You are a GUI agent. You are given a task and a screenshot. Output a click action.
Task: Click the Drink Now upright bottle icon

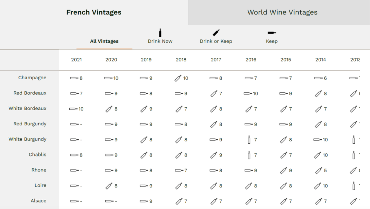point(160,33)
